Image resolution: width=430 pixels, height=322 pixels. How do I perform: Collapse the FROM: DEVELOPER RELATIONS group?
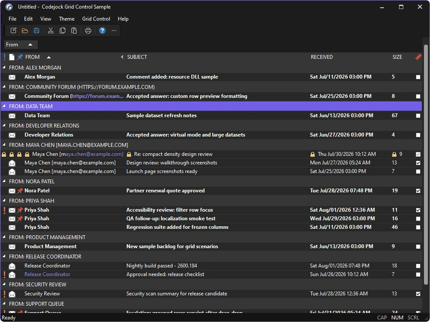pyautogui.click(x=4, y=125)
